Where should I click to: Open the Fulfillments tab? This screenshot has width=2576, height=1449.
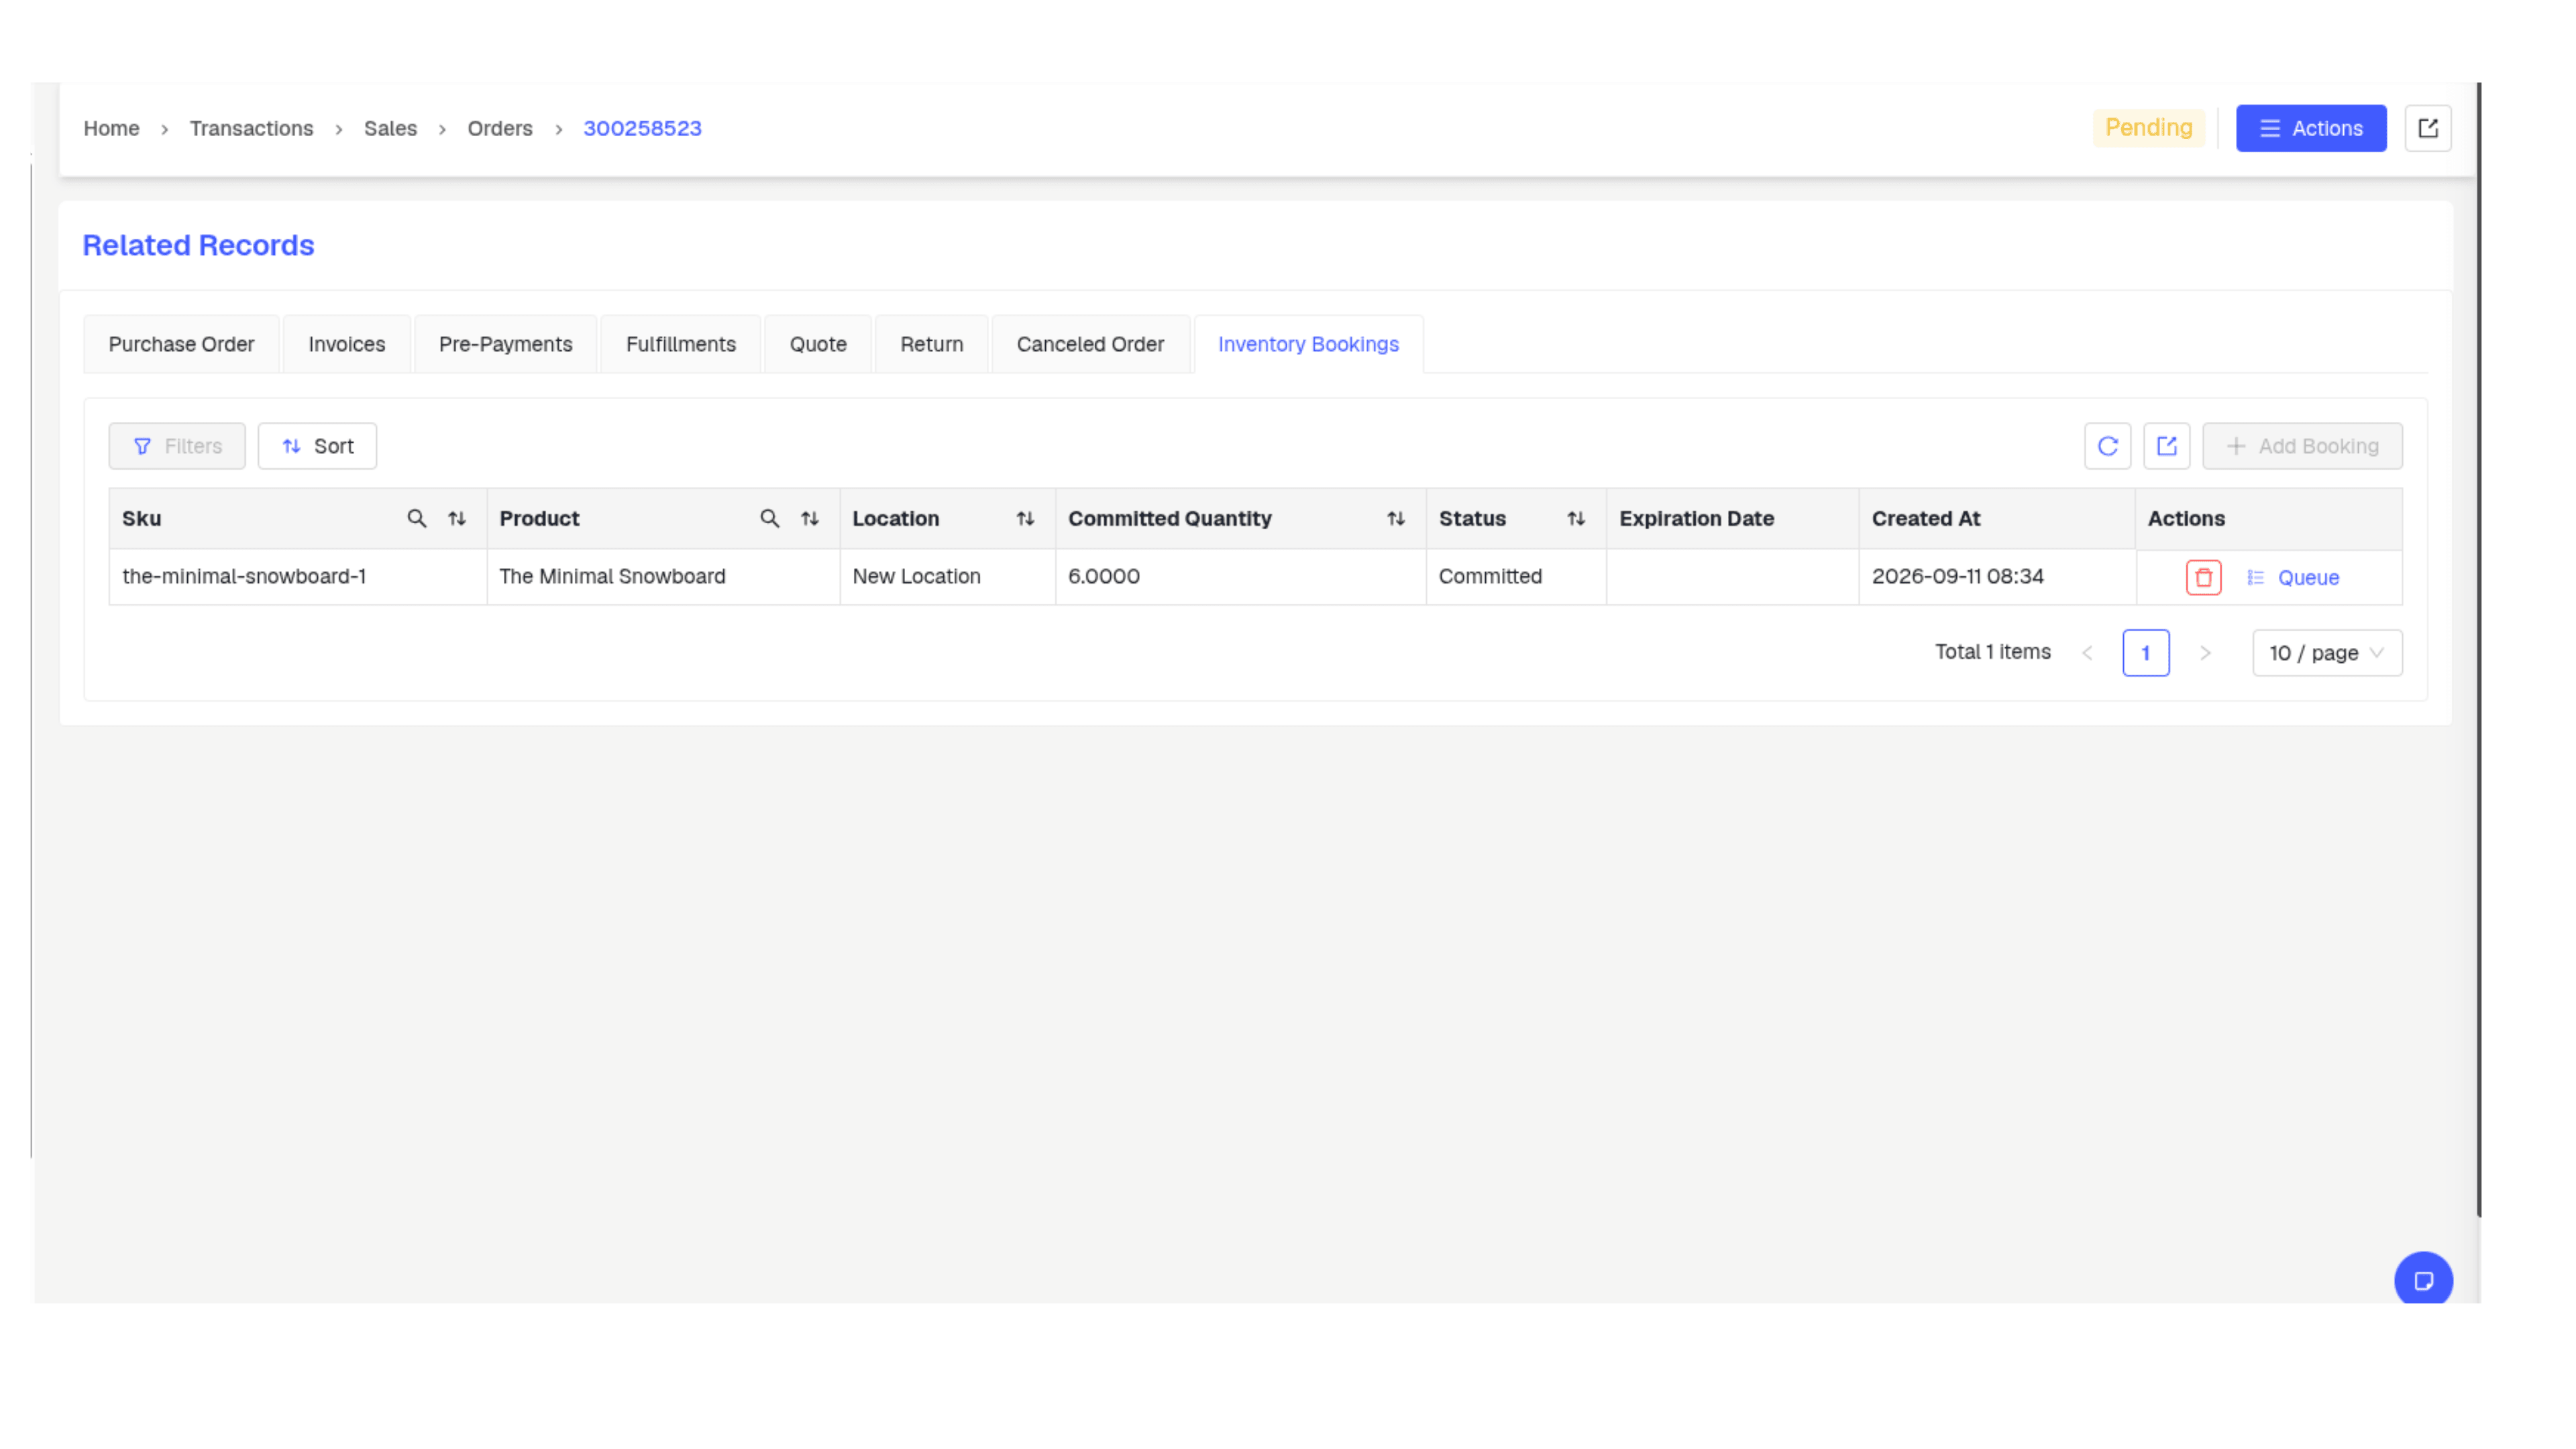click(680, 344)
